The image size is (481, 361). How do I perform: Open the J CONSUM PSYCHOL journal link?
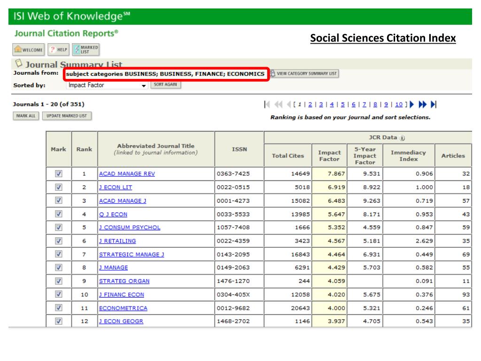[x=130, y=228]
